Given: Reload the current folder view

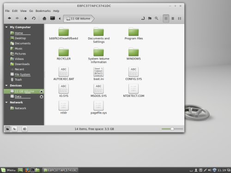Looking at the screenshot, I should click(34, 18).
